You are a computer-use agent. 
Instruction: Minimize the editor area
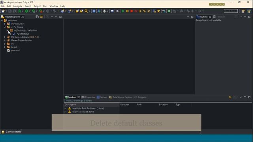188,17
